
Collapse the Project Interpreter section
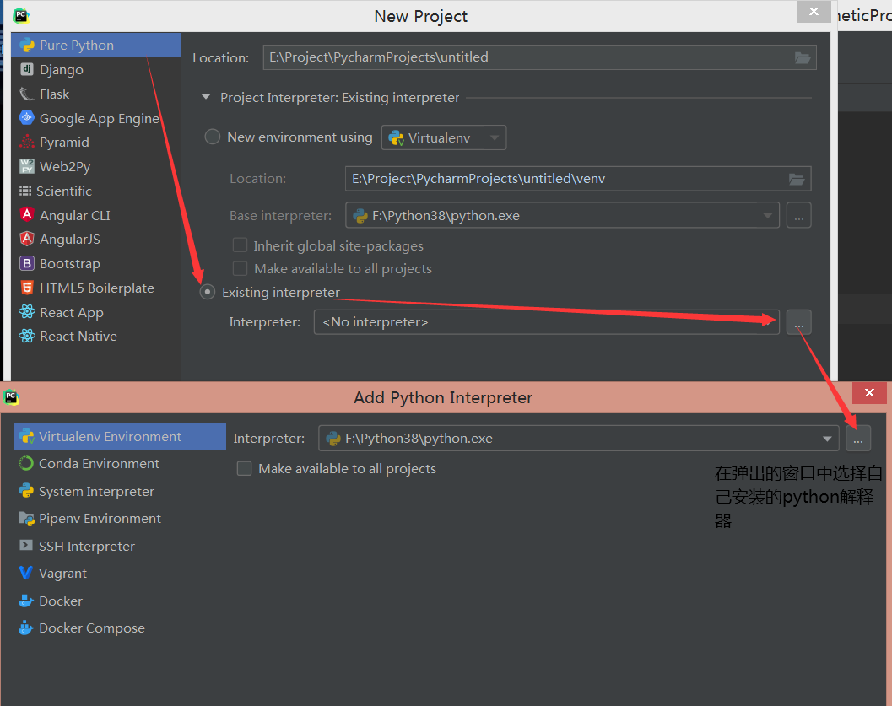point(206,97)
